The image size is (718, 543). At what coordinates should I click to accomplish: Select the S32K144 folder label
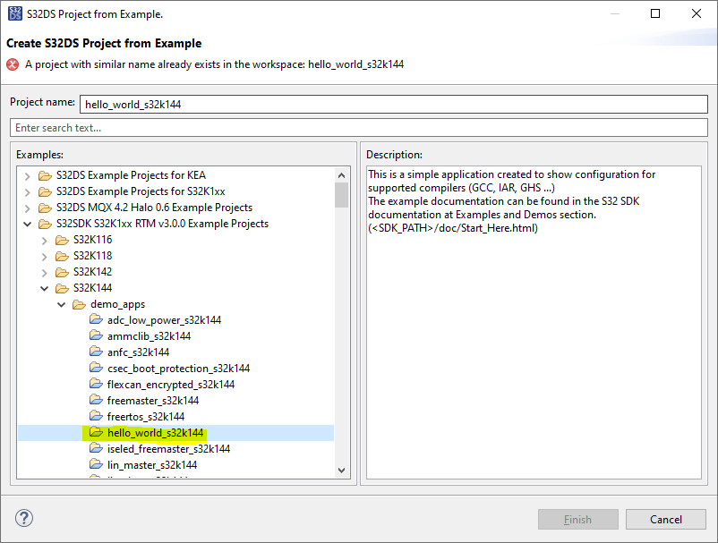pyautogui.click(x=92, y=288)
